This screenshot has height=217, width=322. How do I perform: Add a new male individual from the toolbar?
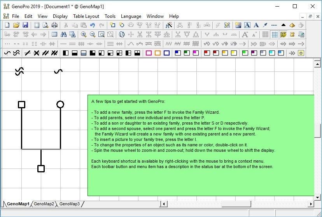tap(112, 25)
